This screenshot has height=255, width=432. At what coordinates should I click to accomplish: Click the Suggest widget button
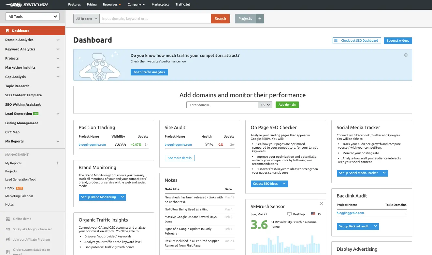click(x=398, y=41)
